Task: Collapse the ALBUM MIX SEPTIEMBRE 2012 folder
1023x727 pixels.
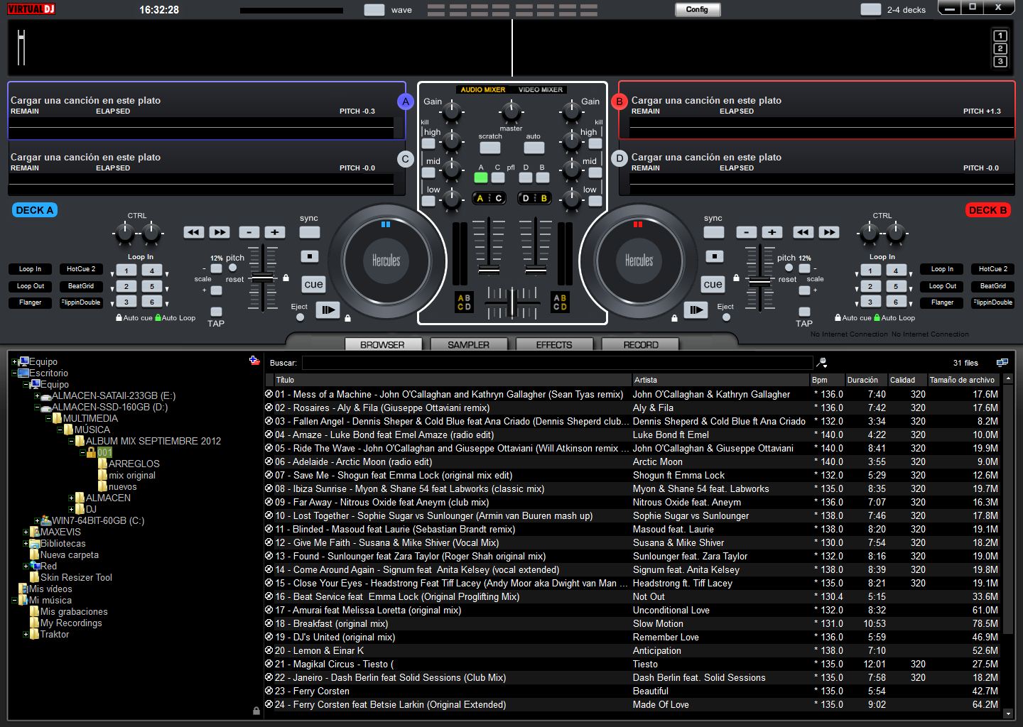Action: click(x=71, y=442)
